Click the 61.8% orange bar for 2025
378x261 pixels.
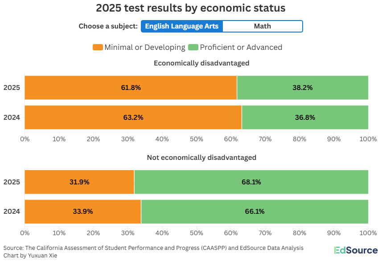click(x=131, y=88)
